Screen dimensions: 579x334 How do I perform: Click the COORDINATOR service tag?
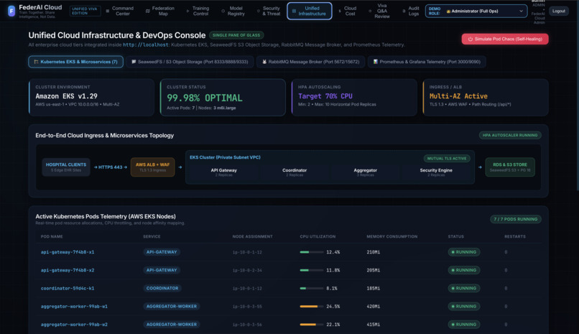162,288
